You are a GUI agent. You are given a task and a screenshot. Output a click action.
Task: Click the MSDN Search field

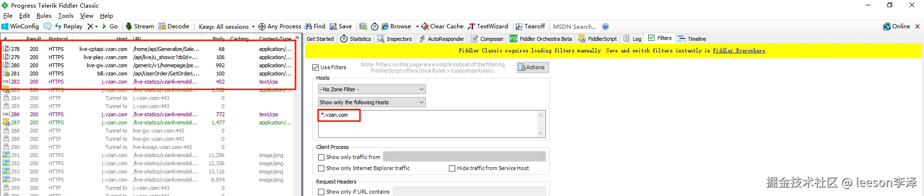(575, 26)
